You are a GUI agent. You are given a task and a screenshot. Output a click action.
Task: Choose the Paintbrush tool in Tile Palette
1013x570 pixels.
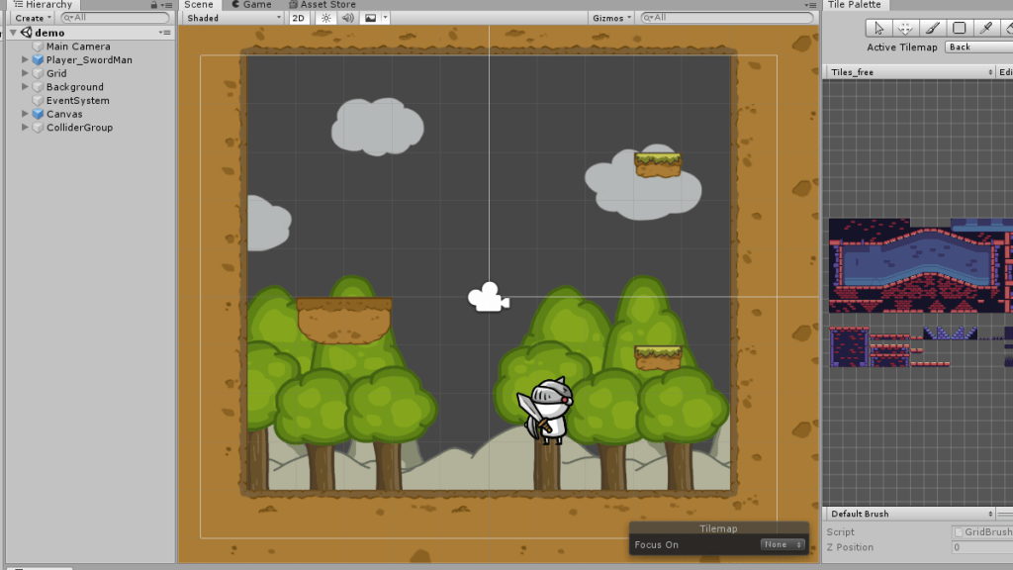click(x=932, y=29)
